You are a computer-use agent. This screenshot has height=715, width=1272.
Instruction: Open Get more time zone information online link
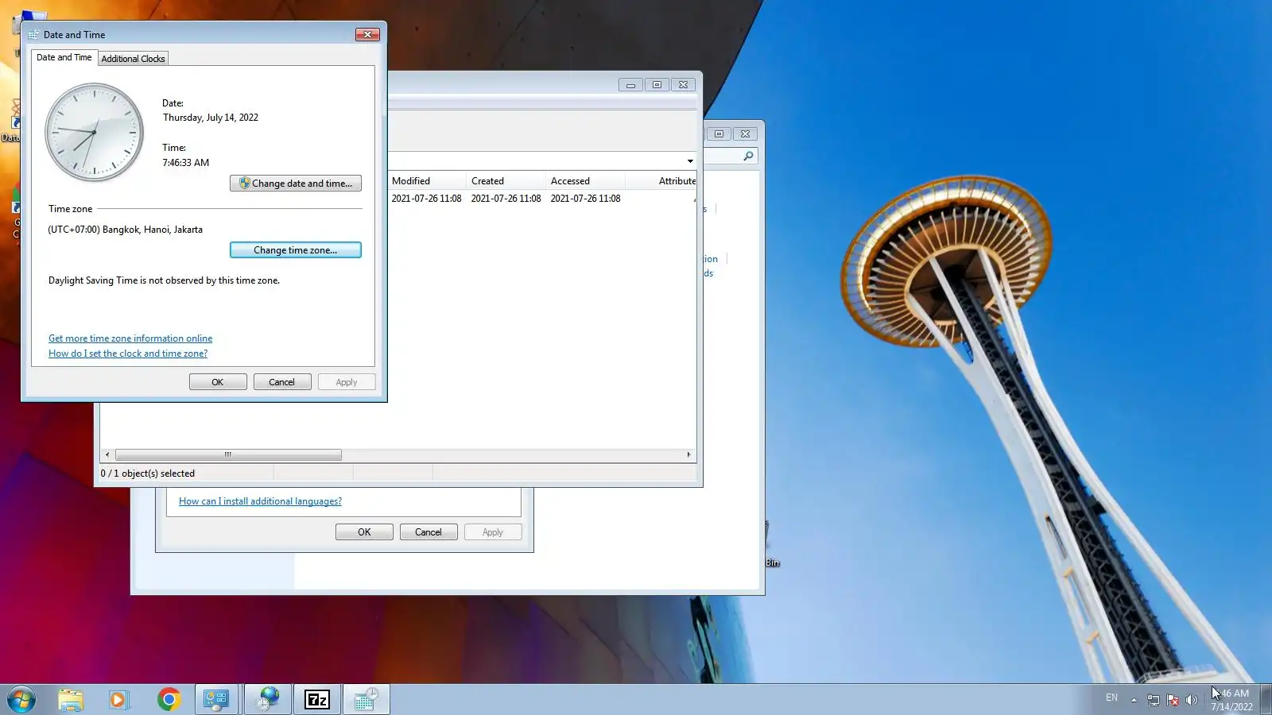coord(130,338)
